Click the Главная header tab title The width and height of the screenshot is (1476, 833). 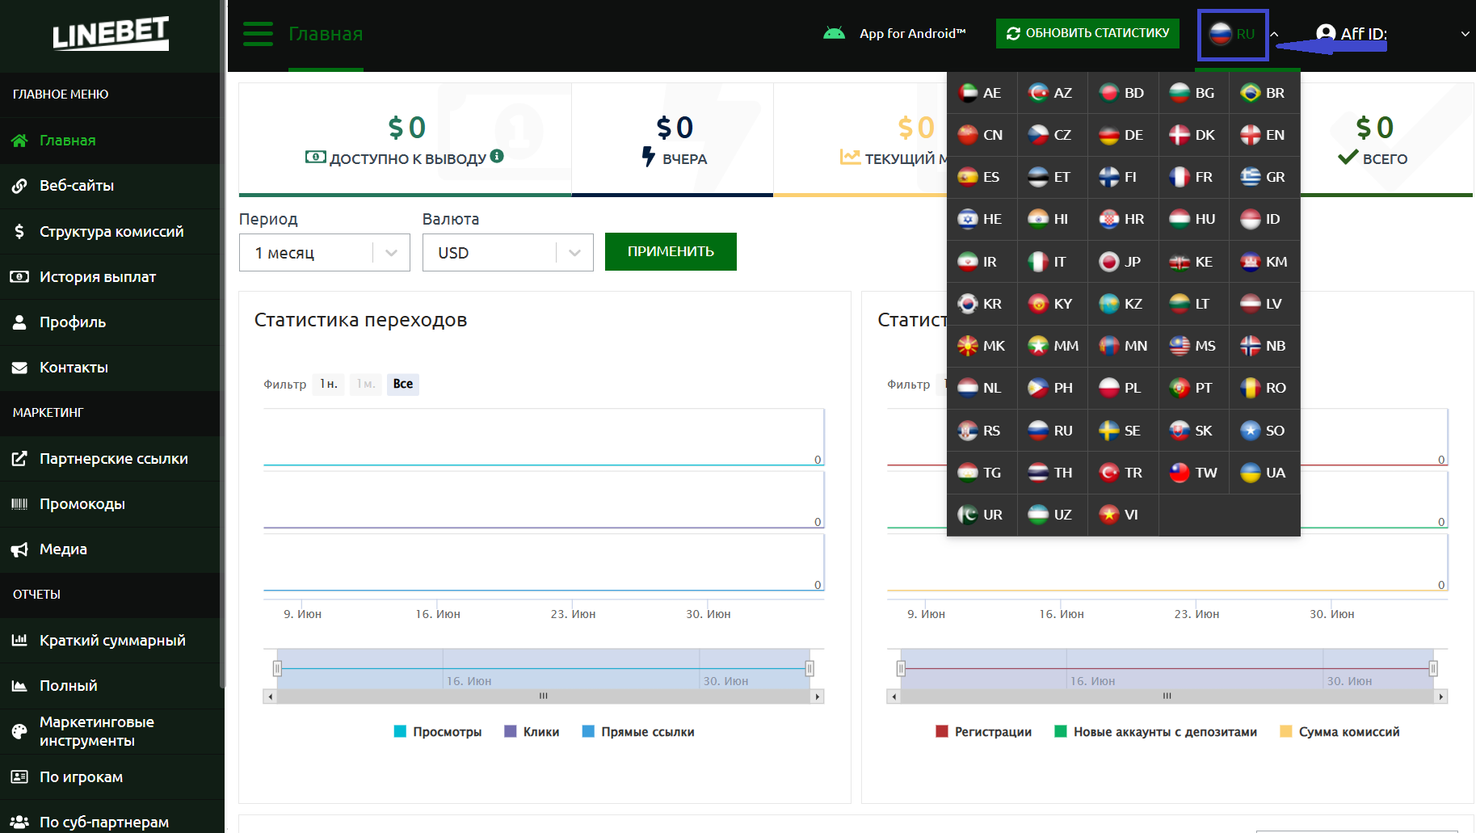tap(326, 34)
